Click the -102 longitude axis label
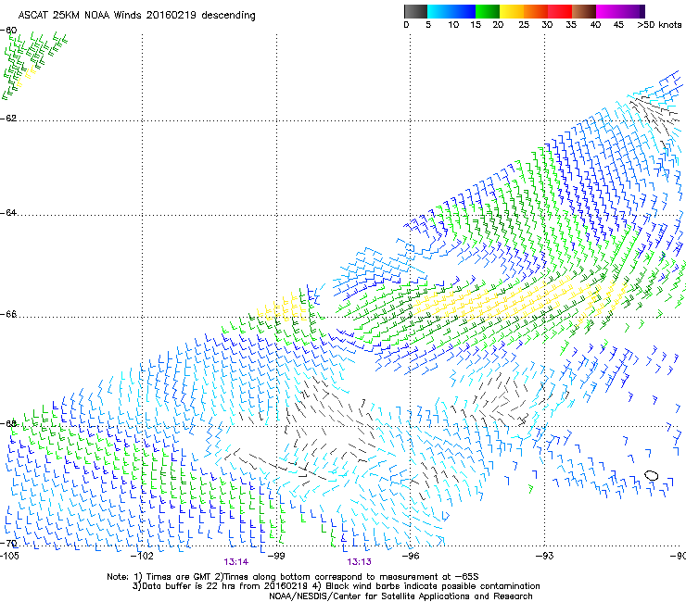This screenshot has width=686, height=602. (142, 556)
